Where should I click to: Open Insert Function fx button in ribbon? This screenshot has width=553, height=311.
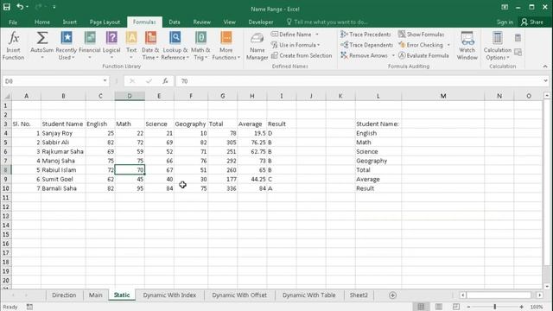(x=14, y=46)
